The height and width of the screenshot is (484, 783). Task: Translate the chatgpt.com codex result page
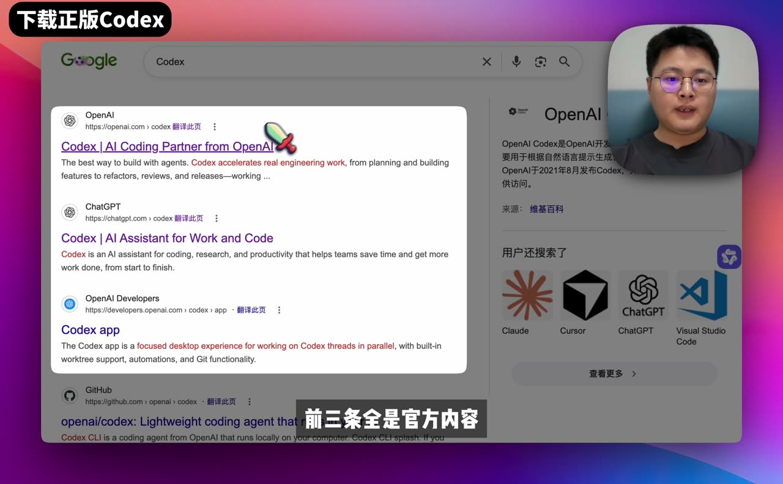pyautogui.click(x=188, y=219)
